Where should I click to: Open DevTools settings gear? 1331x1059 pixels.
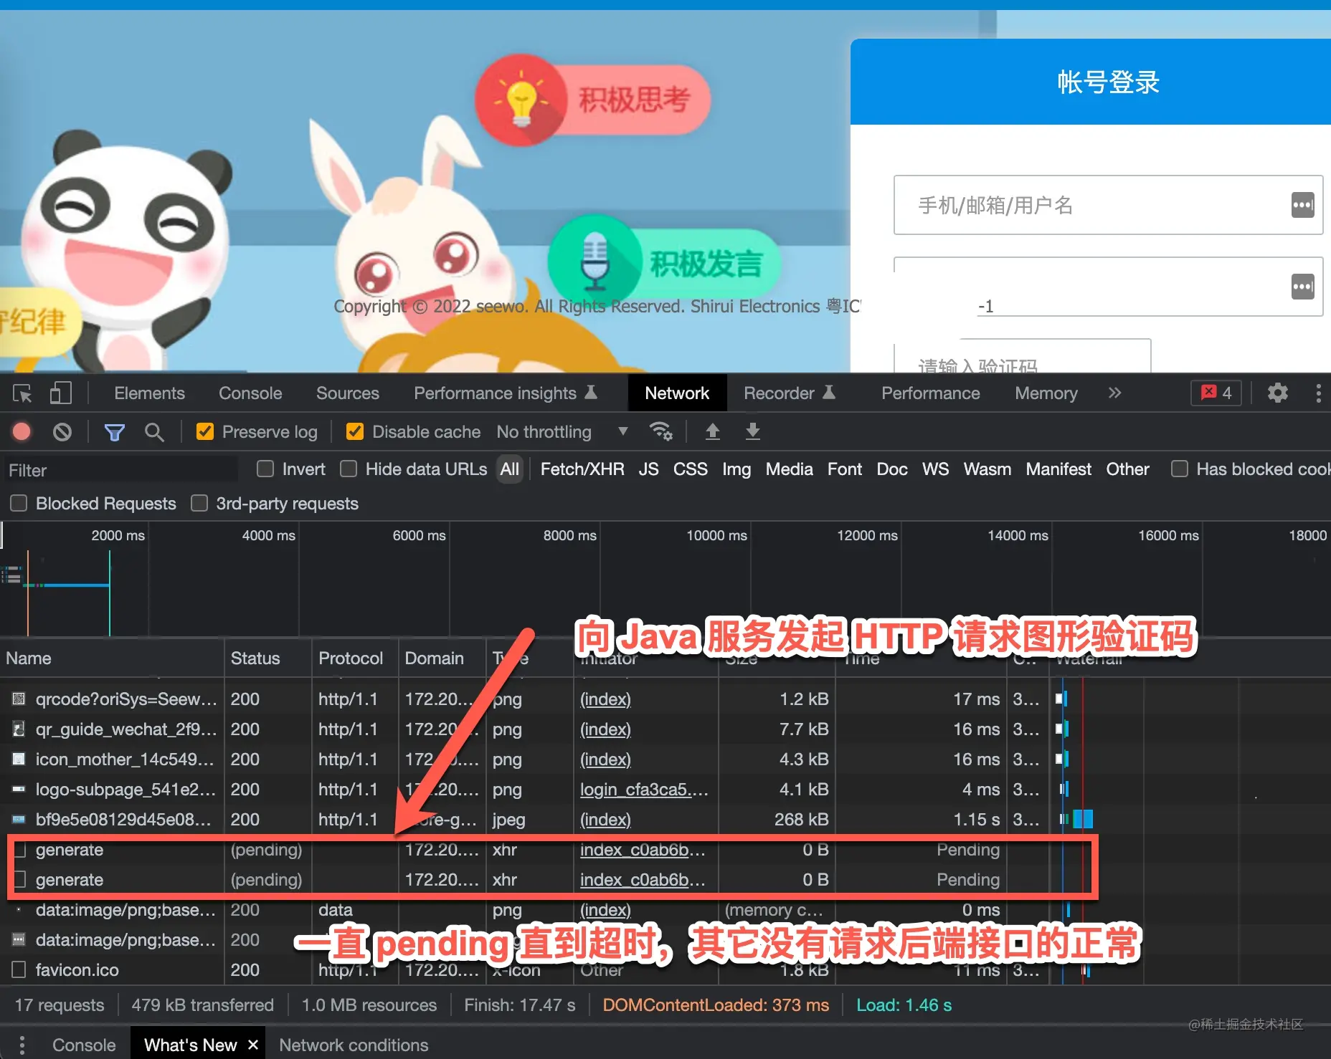[1277, 393]
